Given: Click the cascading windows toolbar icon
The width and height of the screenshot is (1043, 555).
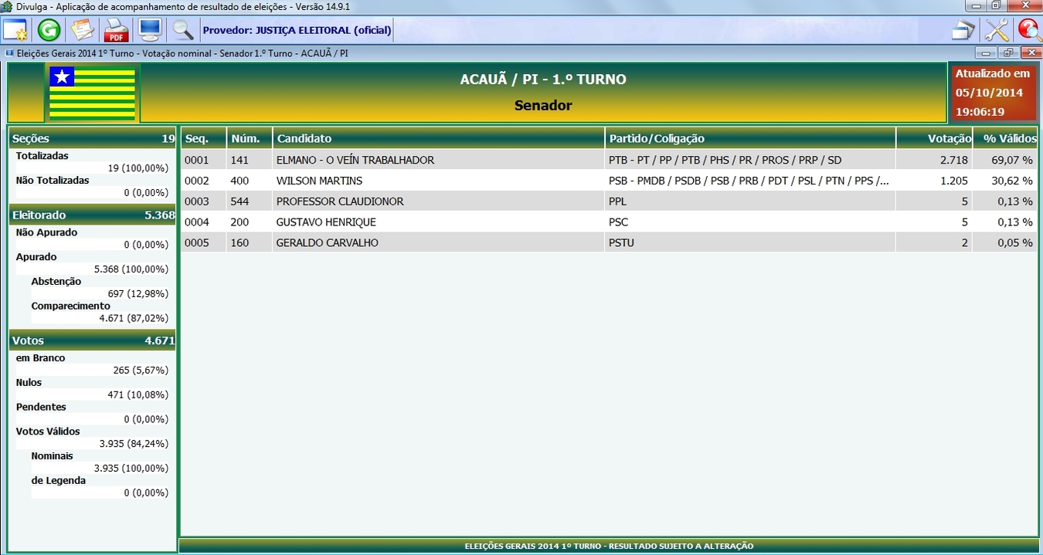Looking at the screenshot, I should [x=963, y=30].
